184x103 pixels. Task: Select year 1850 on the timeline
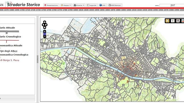[x=102, y=10]
